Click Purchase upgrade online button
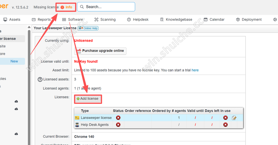The image size is (278, 145). (100, 51)
